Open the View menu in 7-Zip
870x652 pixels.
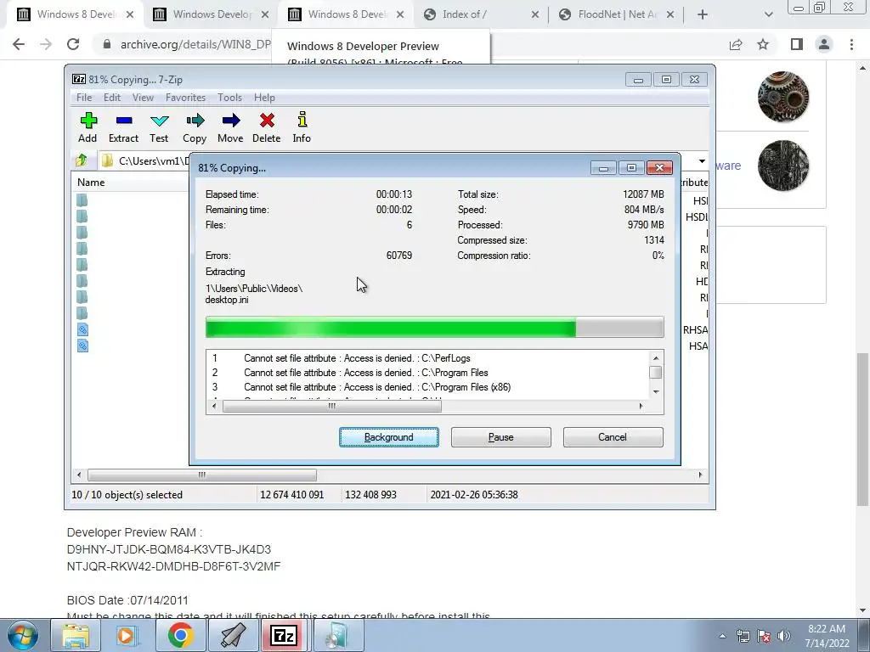pos(143,98)
